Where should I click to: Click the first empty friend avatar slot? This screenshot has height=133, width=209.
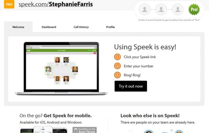(145, 9)
